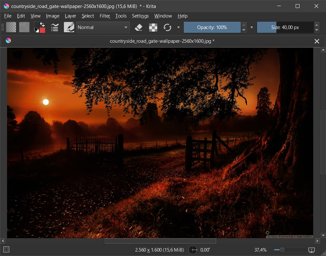Click the selection display mode icon in status bar
The height and width of the screenshot is (256, 326).
click(6, 250)
